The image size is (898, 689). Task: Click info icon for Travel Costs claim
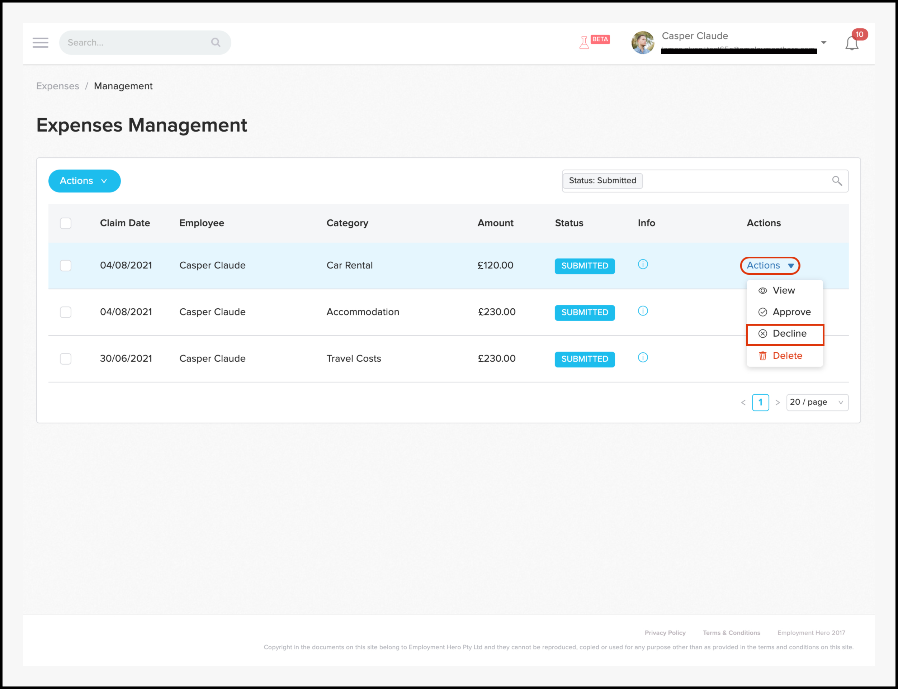(643, 358)
